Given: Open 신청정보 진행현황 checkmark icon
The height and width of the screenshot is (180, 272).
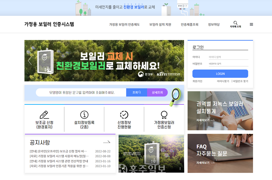Looking at the screenshot, I should point(124,115).
